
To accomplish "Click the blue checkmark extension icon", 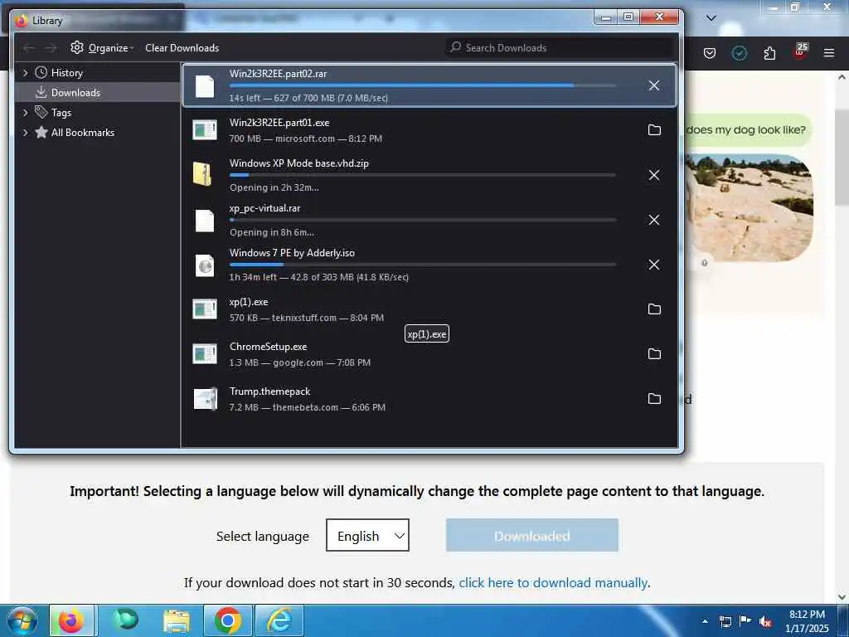I will (x=740, y=53).
